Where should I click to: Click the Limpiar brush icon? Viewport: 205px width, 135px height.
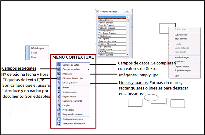[59, 105]
